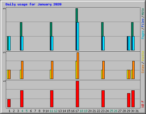Viewport: 146px width, 114px height.
Task: Select the red KB bar for day 17
Action: point(77,94)
